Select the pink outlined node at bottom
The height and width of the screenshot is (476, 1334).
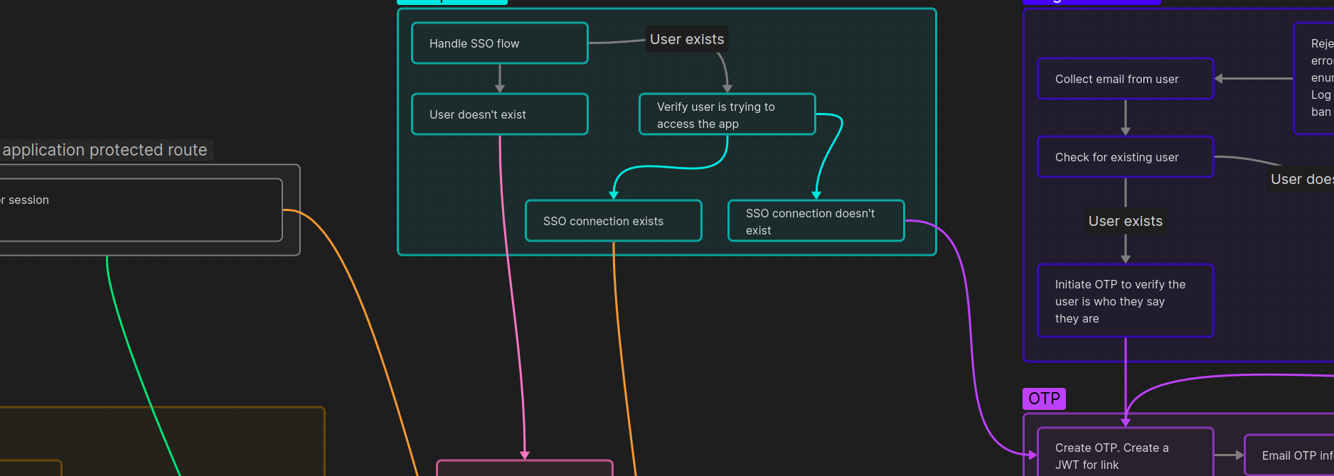point(525,468)
